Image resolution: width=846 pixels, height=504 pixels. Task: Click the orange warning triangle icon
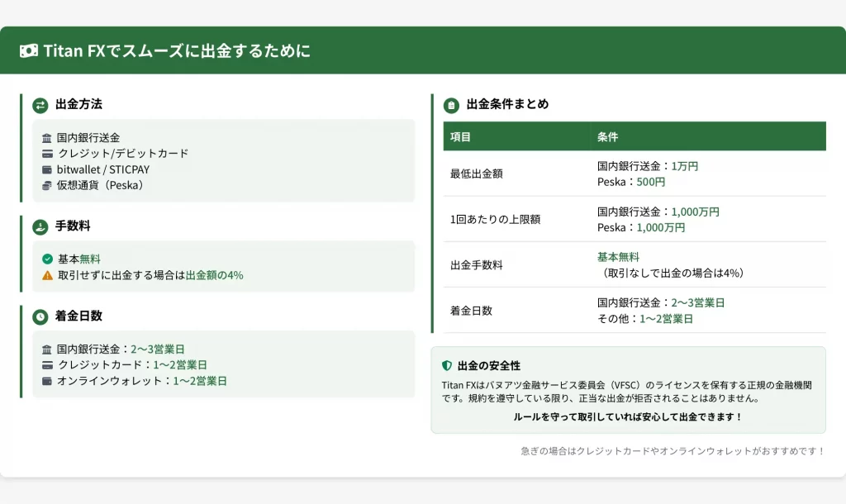pyautogui.click(x=47, y=275)
